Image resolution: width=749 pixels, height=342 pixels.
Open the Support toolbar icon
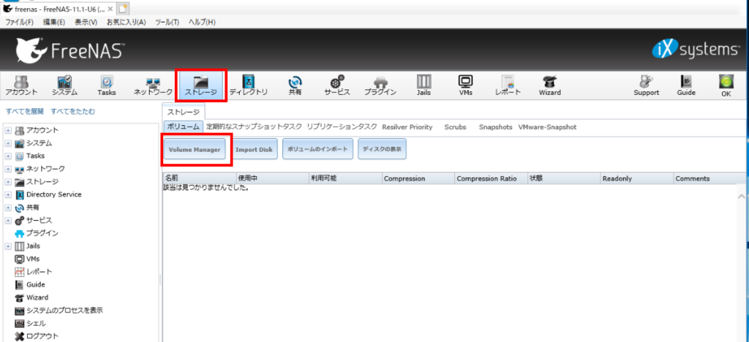pyautogui.click(x=647, y=86)
